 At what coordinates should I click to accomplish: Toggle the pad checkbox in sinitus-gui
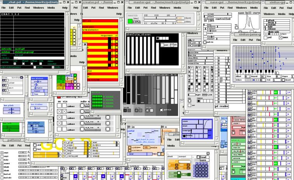click(x=265, y=37)
